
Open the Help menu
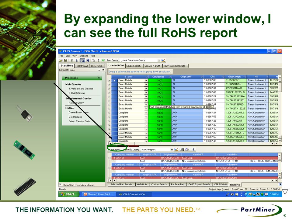click(93, 56)
